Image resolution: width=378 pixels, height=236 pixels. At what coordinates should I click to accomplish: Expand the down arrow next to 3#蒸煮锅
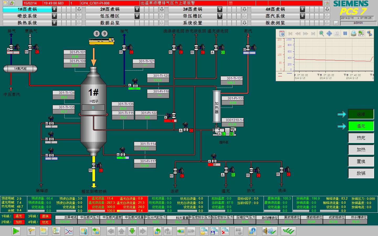(244, 9)
